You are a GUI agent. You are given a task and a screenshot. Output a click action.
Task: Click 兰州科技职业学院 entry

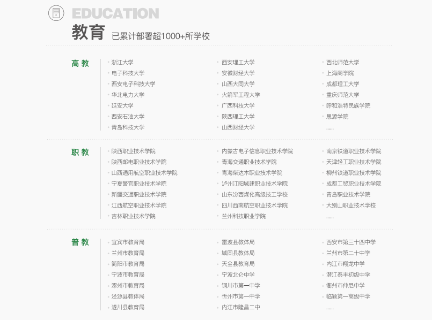click(244, 216)
